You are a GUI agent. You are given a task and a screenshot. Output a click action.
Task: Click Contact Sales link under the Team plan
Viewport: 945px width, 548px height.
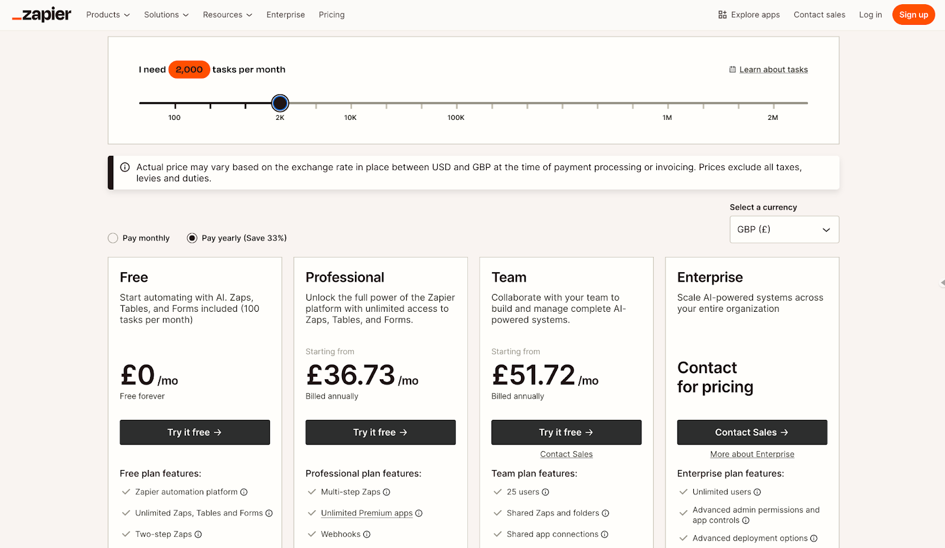(566, 454)
